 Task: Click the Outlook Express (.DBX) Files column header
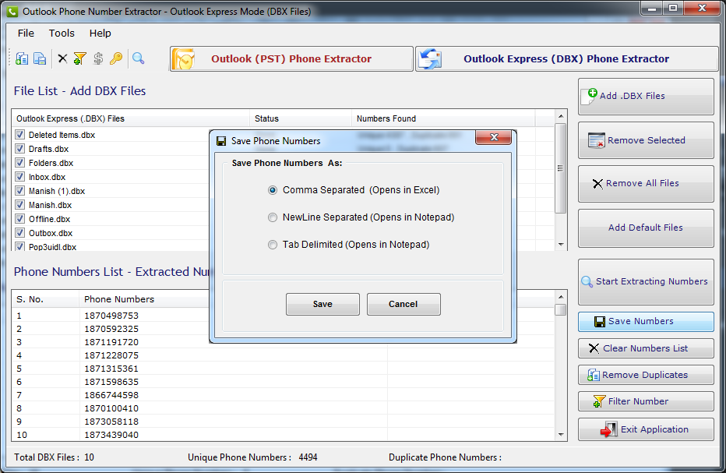[131, 118]
